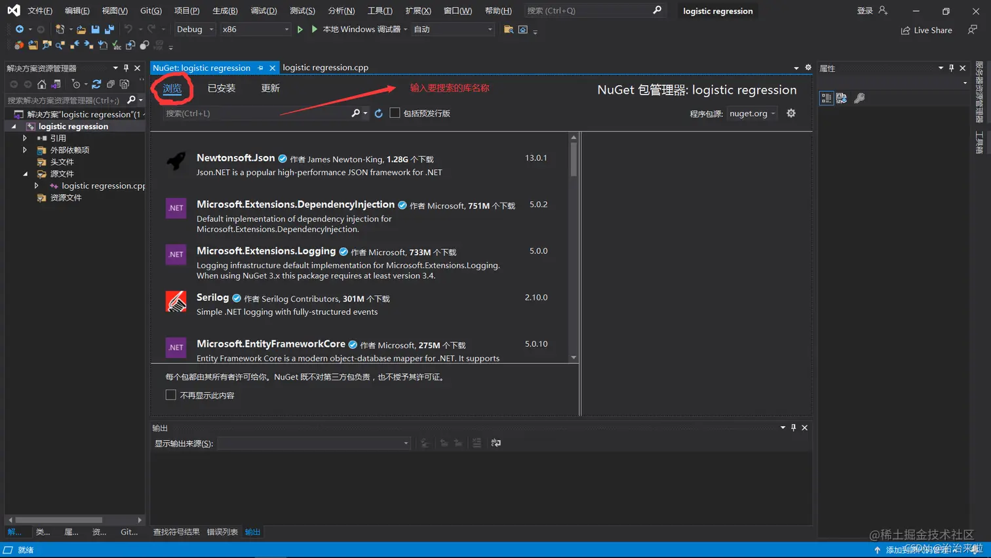Click the wrench Property Pages icon in Properties panel
Screen dimensions: 991x558
(x=859, y=98)
